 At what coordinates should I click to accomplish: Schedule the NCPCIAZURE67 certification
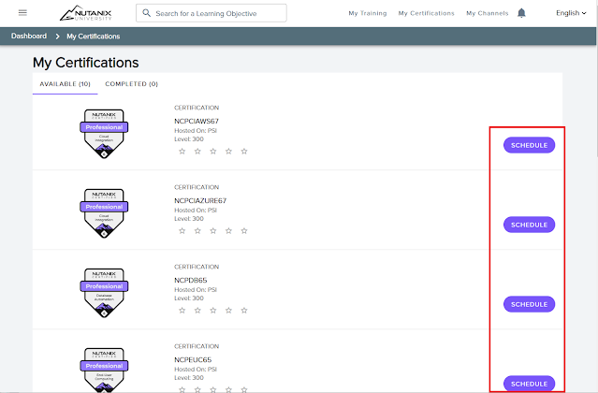(x=529, y=225)
